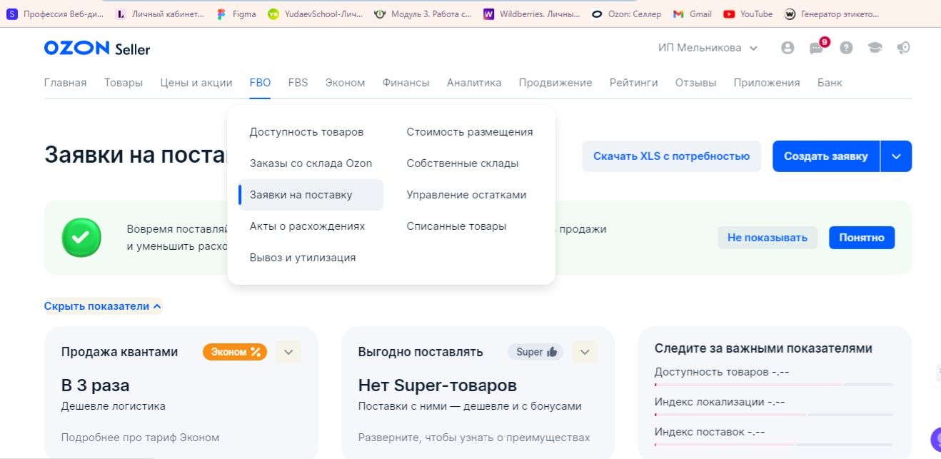Image resolution: width=941 pixels, height=459 pixels.
Task: Open the education graduation cap icon
Action: pos(875,48)
